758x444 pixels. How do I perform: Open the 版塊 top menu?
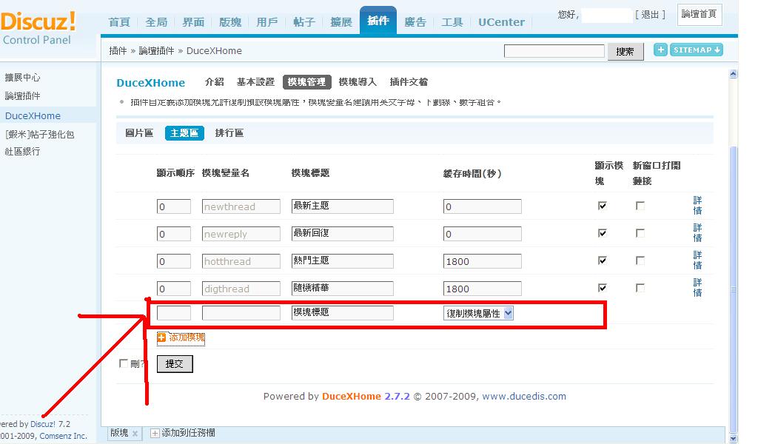230,22
